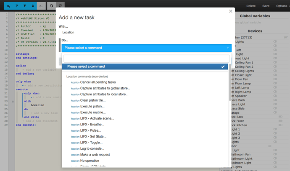Click the lock status icon beside Front lock
The image size is (290, 171).
click(281, 121)
